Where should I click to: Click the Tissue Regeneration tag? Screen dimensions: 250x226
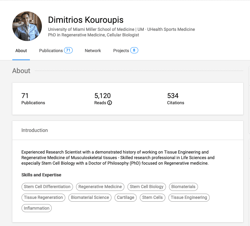43,198
